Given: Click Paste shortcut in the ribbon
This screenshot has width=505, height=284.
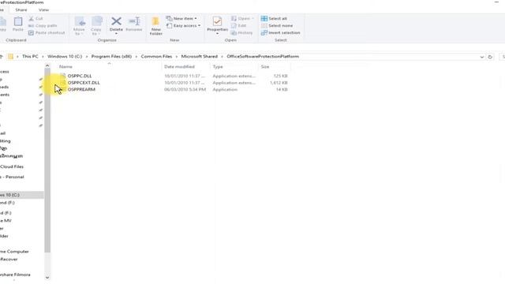Looking at the screenshot, I should (47, 33).
